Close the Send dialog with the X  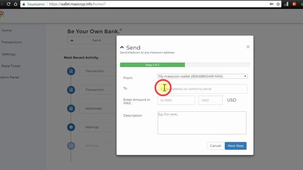[248, 47]
